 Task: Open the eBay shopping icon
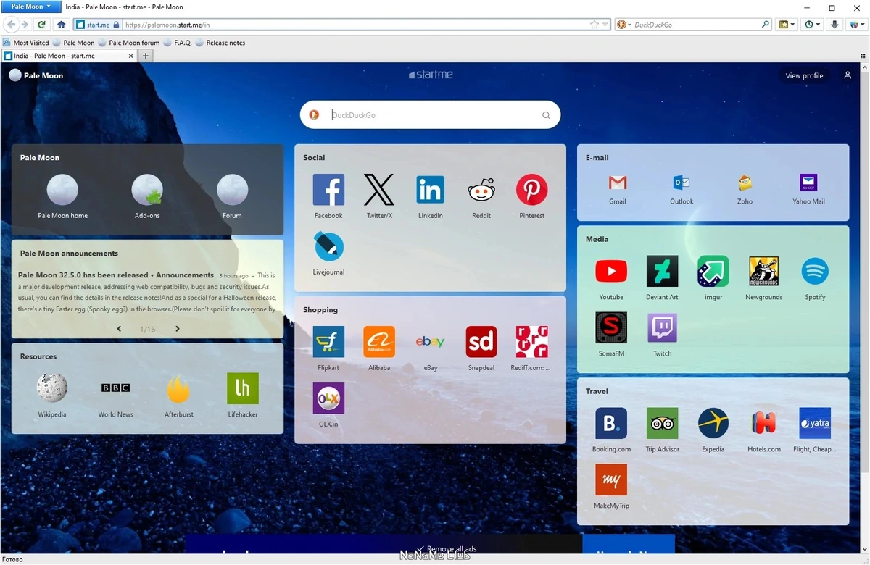[x=431, y=342]
